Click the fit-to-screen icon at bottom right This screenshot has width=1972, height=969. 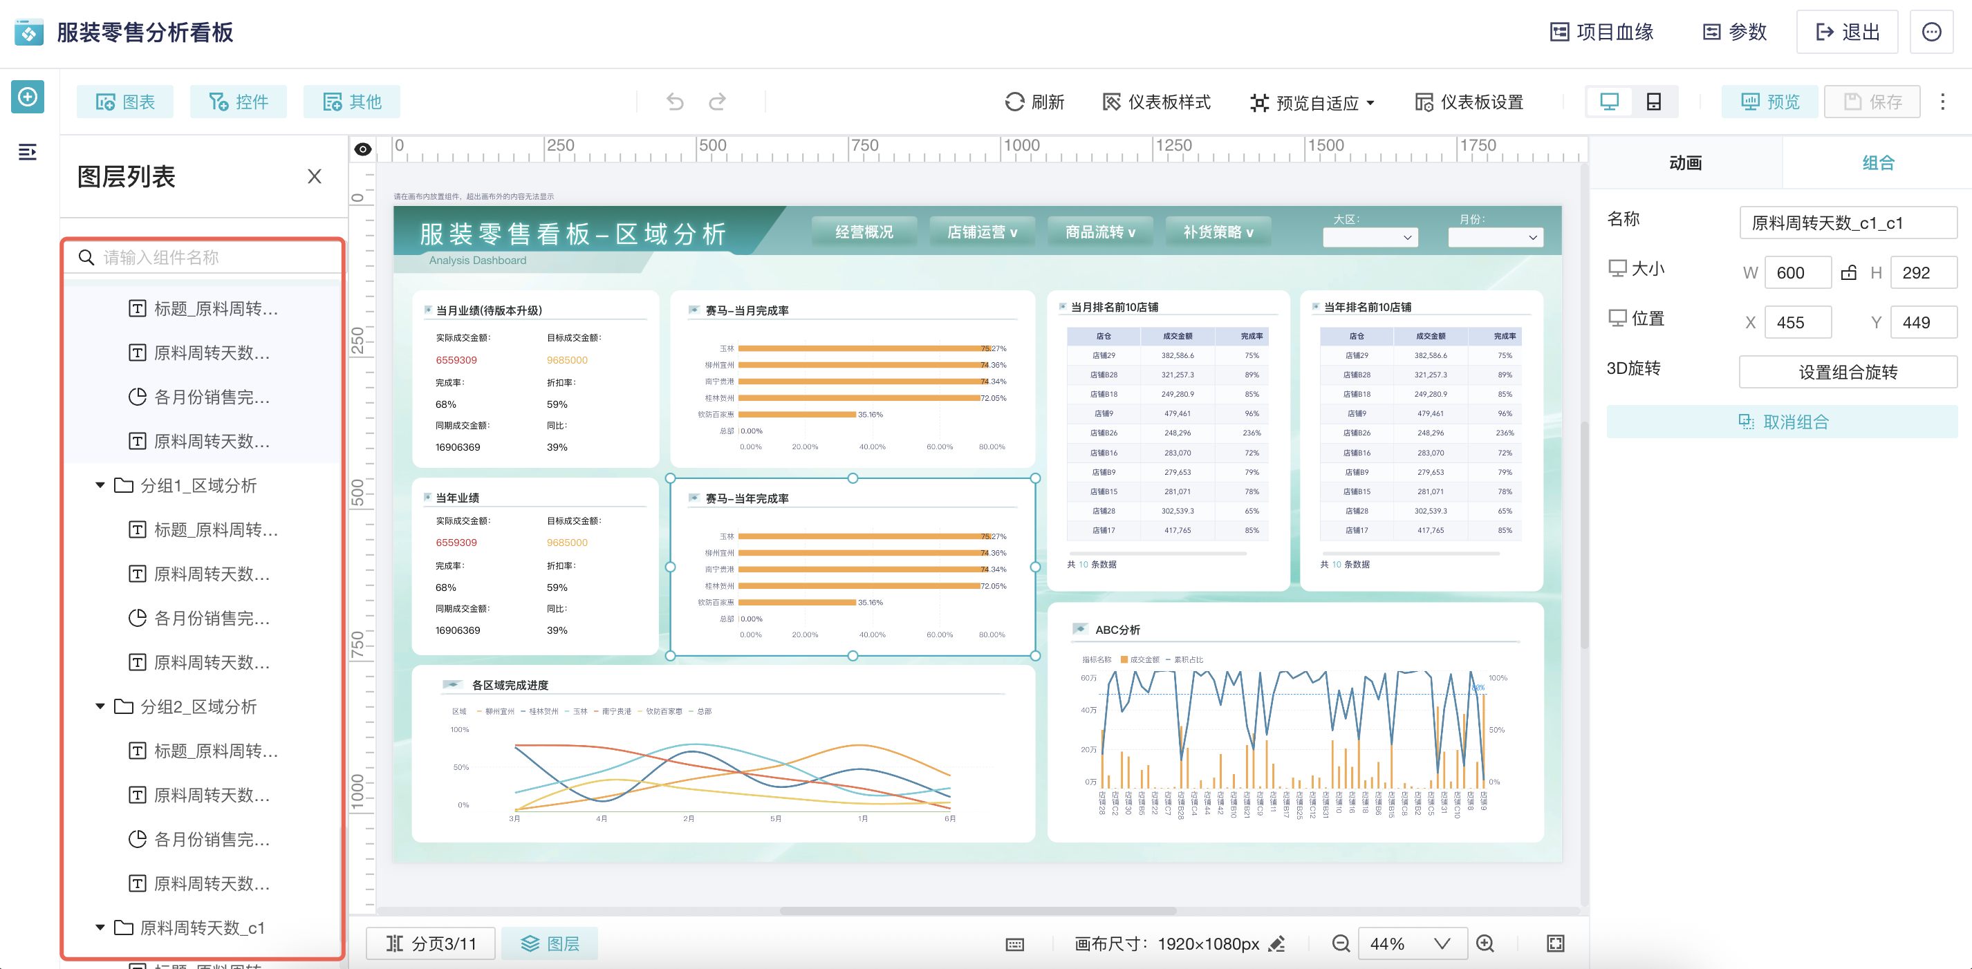[1556, 943]
